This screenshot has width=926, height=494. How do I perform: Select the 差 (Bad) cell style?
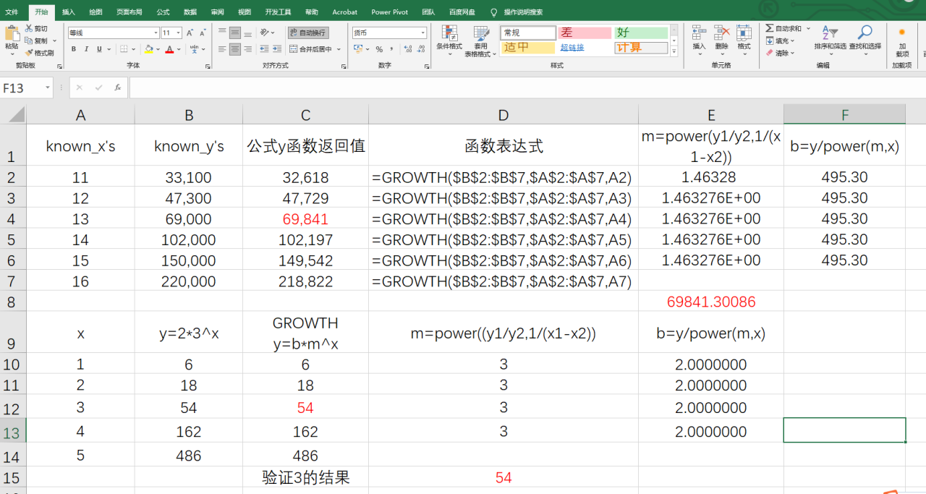tap(585, 33)
